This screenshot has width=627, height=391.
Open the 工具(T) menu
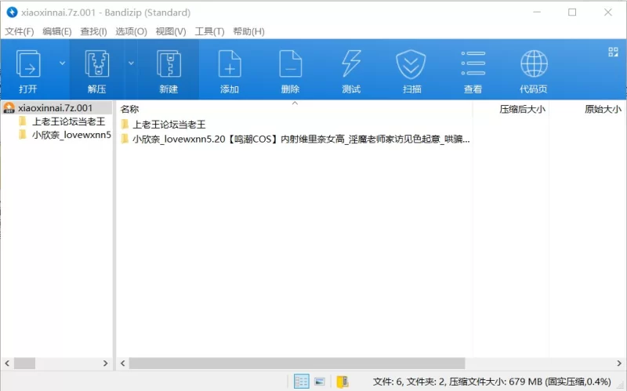209,31
